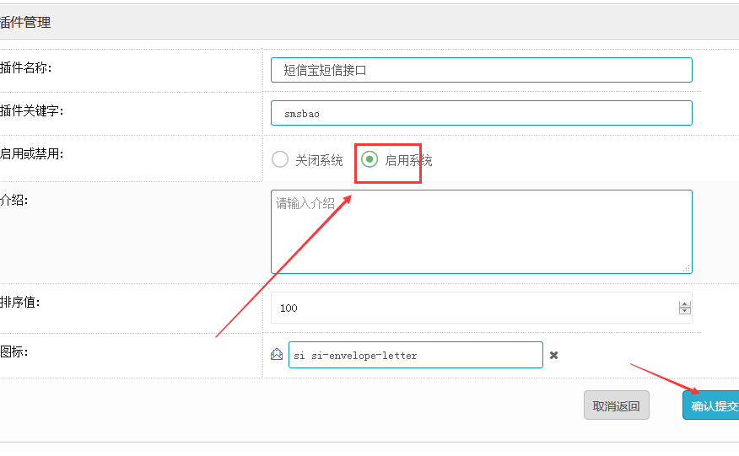
Task: Select the 启用系统 radio button
Action: [369, 159]
